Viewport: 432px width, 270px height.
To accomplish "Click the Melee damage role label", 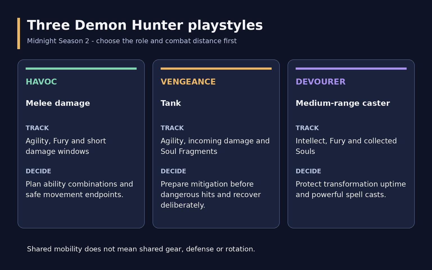I will click(x=58, y=103).
